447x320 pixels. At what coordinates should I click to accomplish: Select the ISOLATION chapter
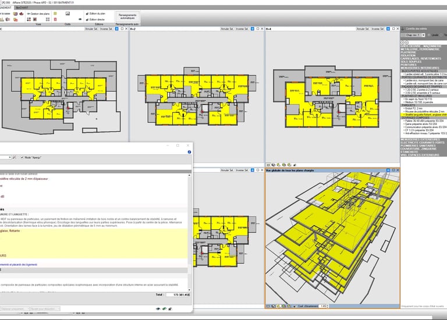point(424,56)
